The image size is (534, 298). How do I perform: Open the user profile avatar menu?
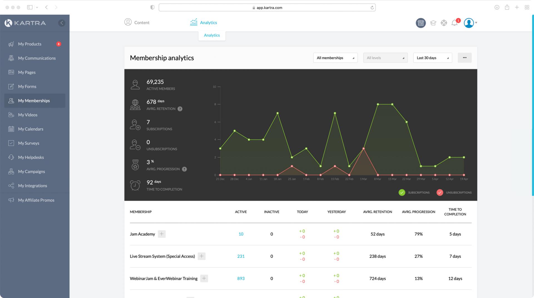469,23
